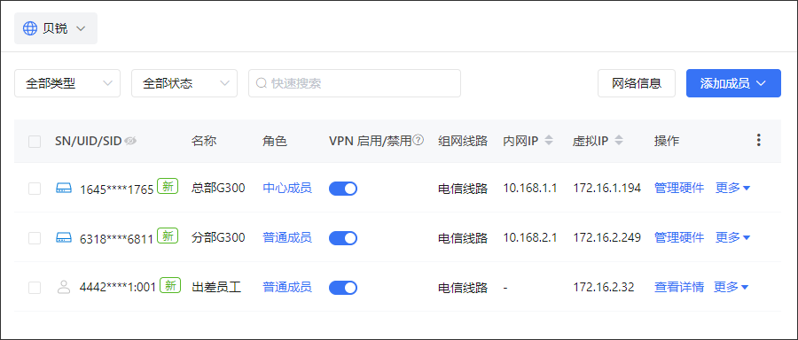Viewport: 798px width, 340px height.
Task: Open the 全部状态 filter dropdown
Action: 184,83
